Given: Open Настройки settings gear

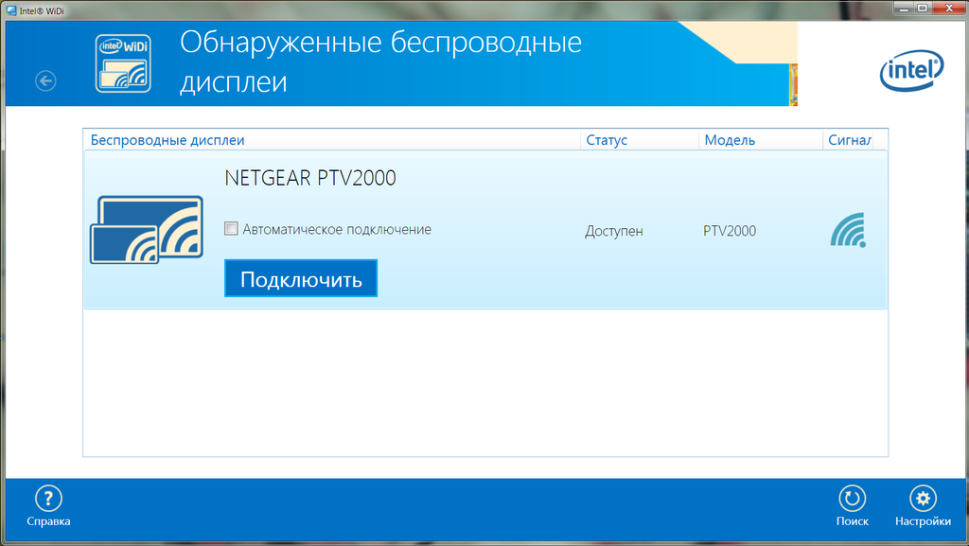Looking at the screenshot, I should point(923,506).
